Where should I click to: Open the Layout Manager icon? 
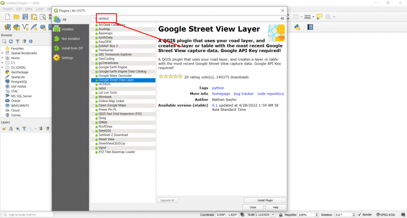coord(43,17)
